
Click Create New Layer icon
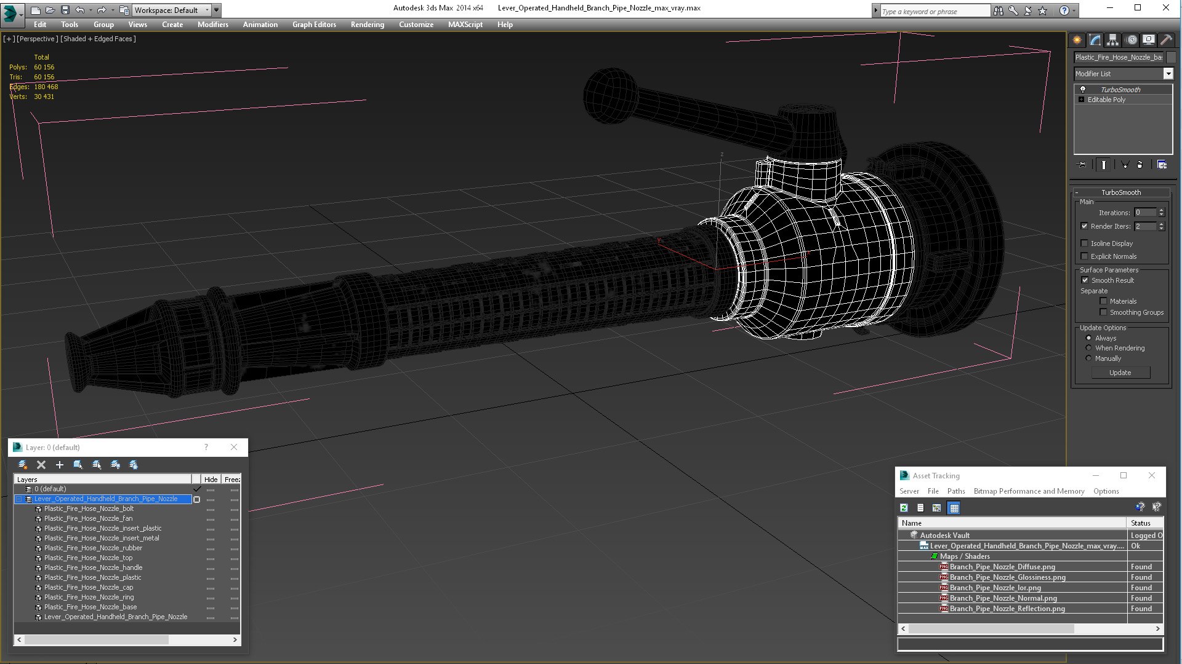[23, 465]
